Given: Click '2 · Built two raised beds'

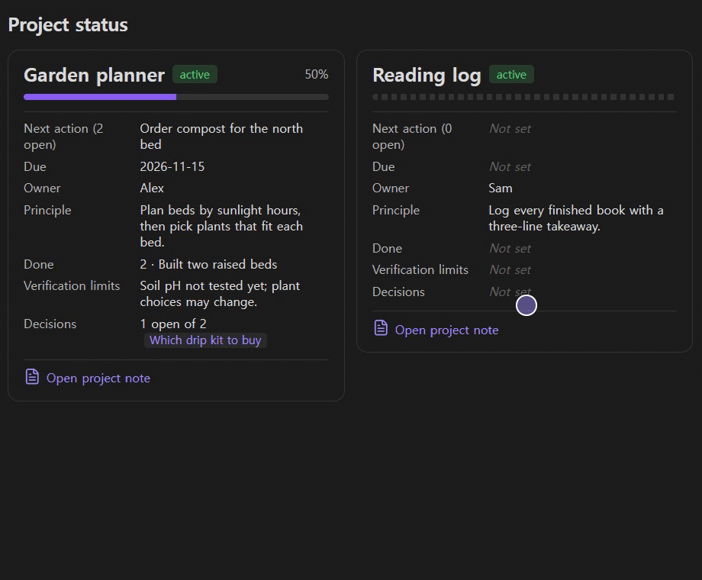Looking at the screenshot, I should tap(208, 264).
